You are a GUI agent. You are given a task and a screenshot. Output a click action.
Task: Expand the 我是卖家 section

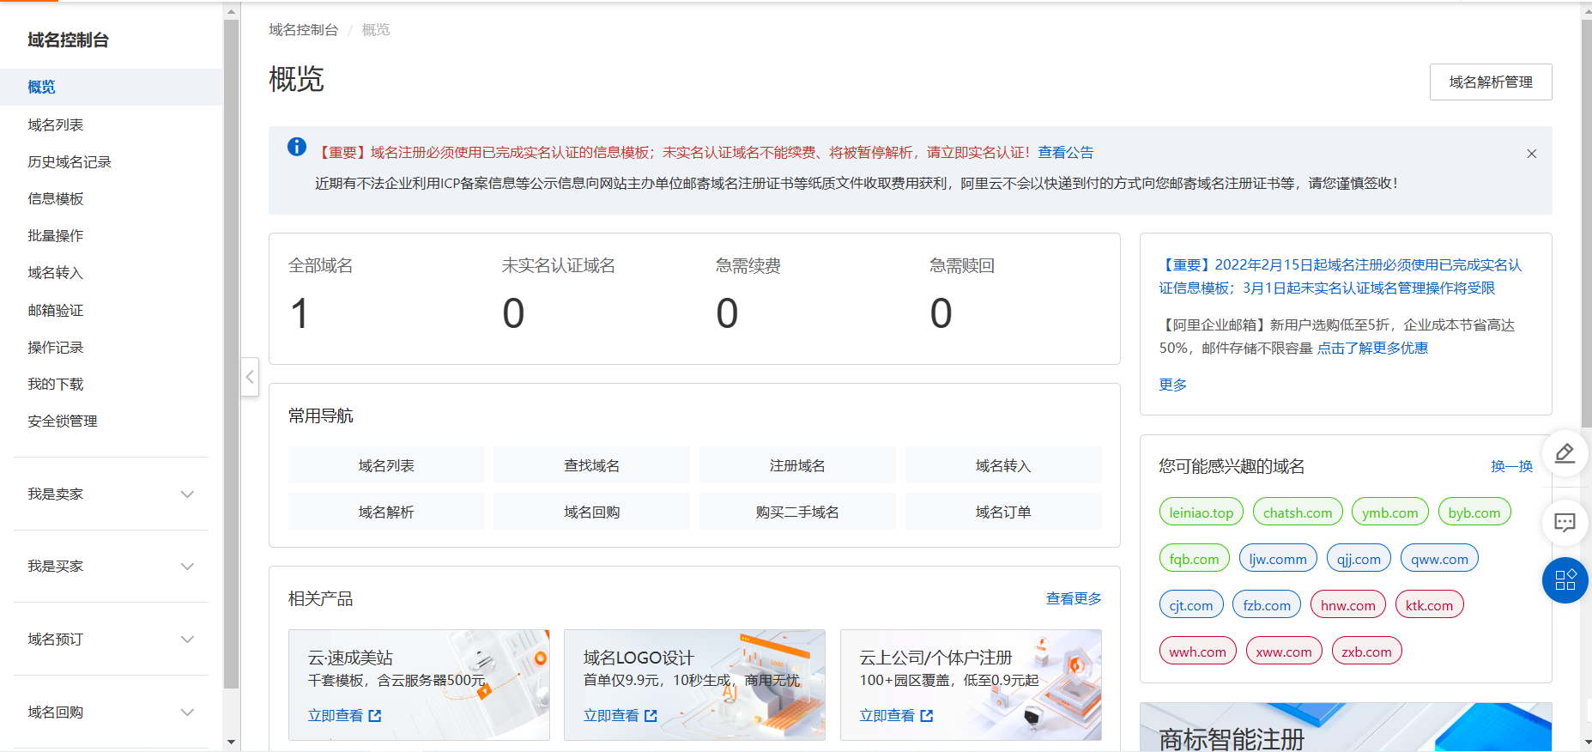coord(187,494)
